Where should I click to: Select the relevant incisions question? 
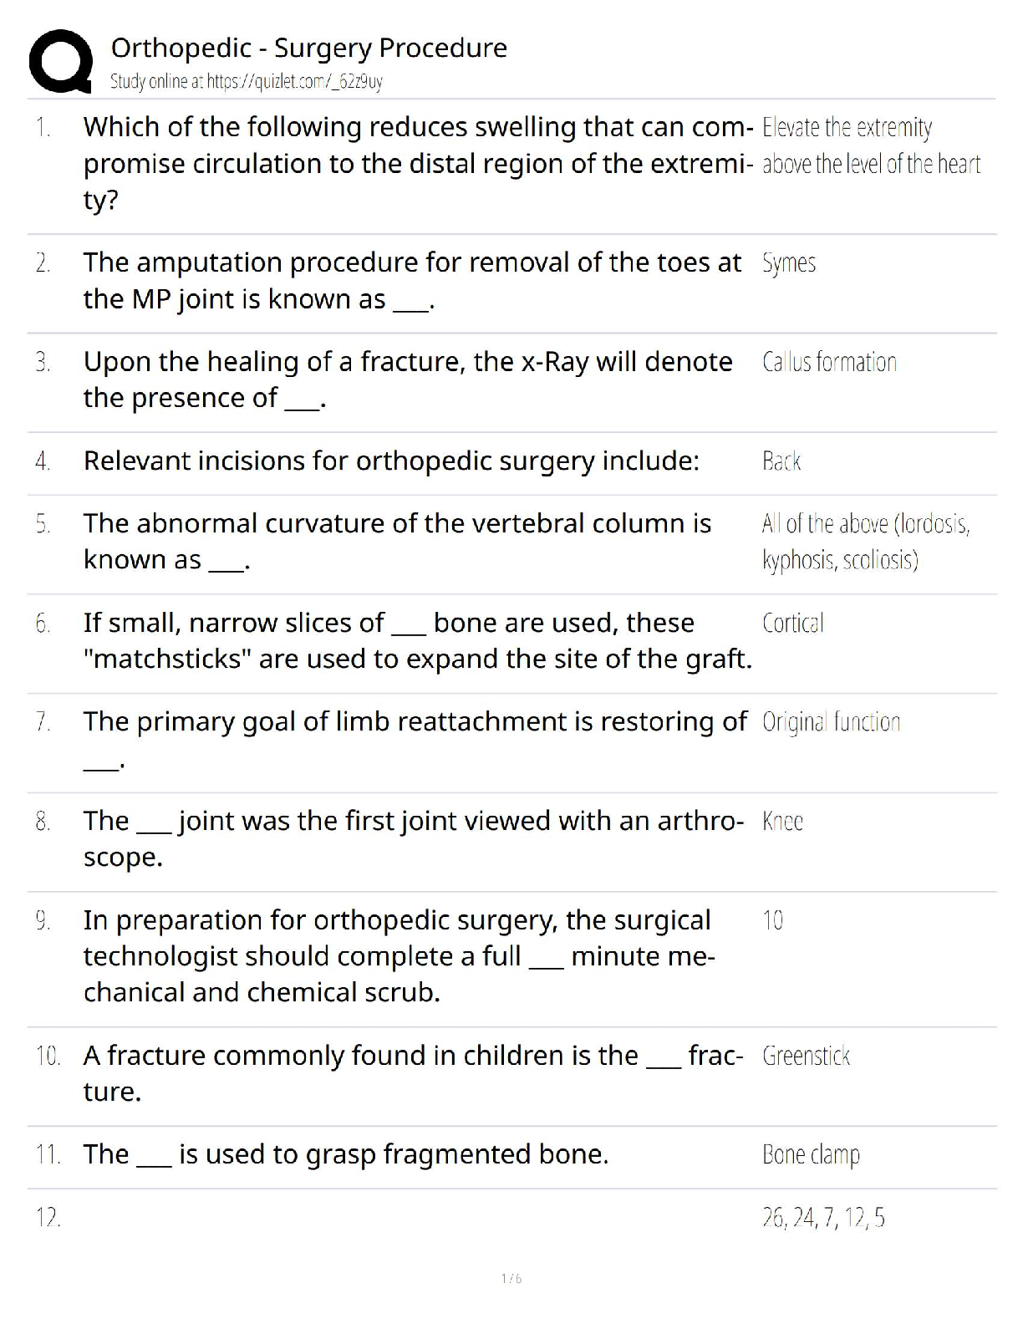click(391, 461)
